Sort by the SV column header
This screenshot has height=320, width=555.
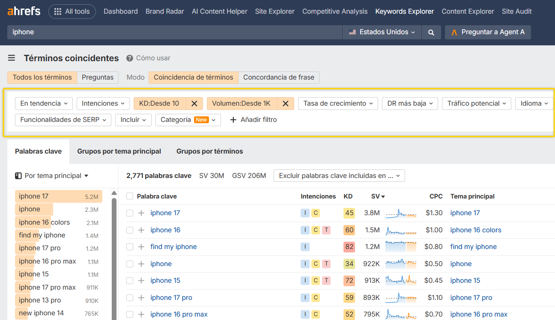pos(378,196)
